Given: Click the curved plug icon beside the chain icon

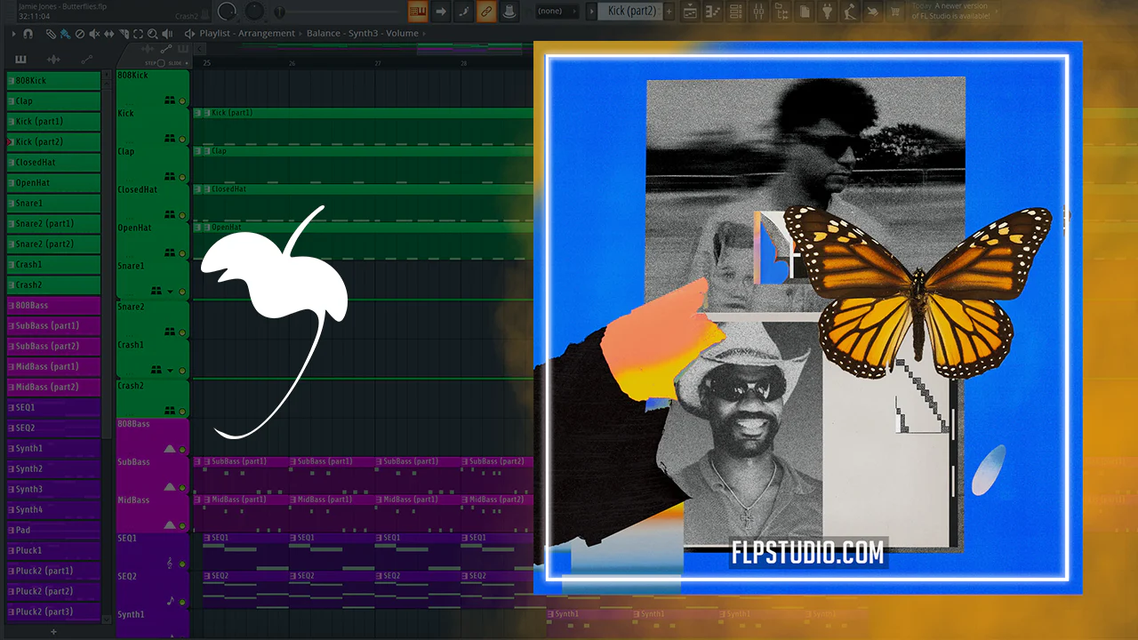Looking at the screenshot, I should coord(463,12).
